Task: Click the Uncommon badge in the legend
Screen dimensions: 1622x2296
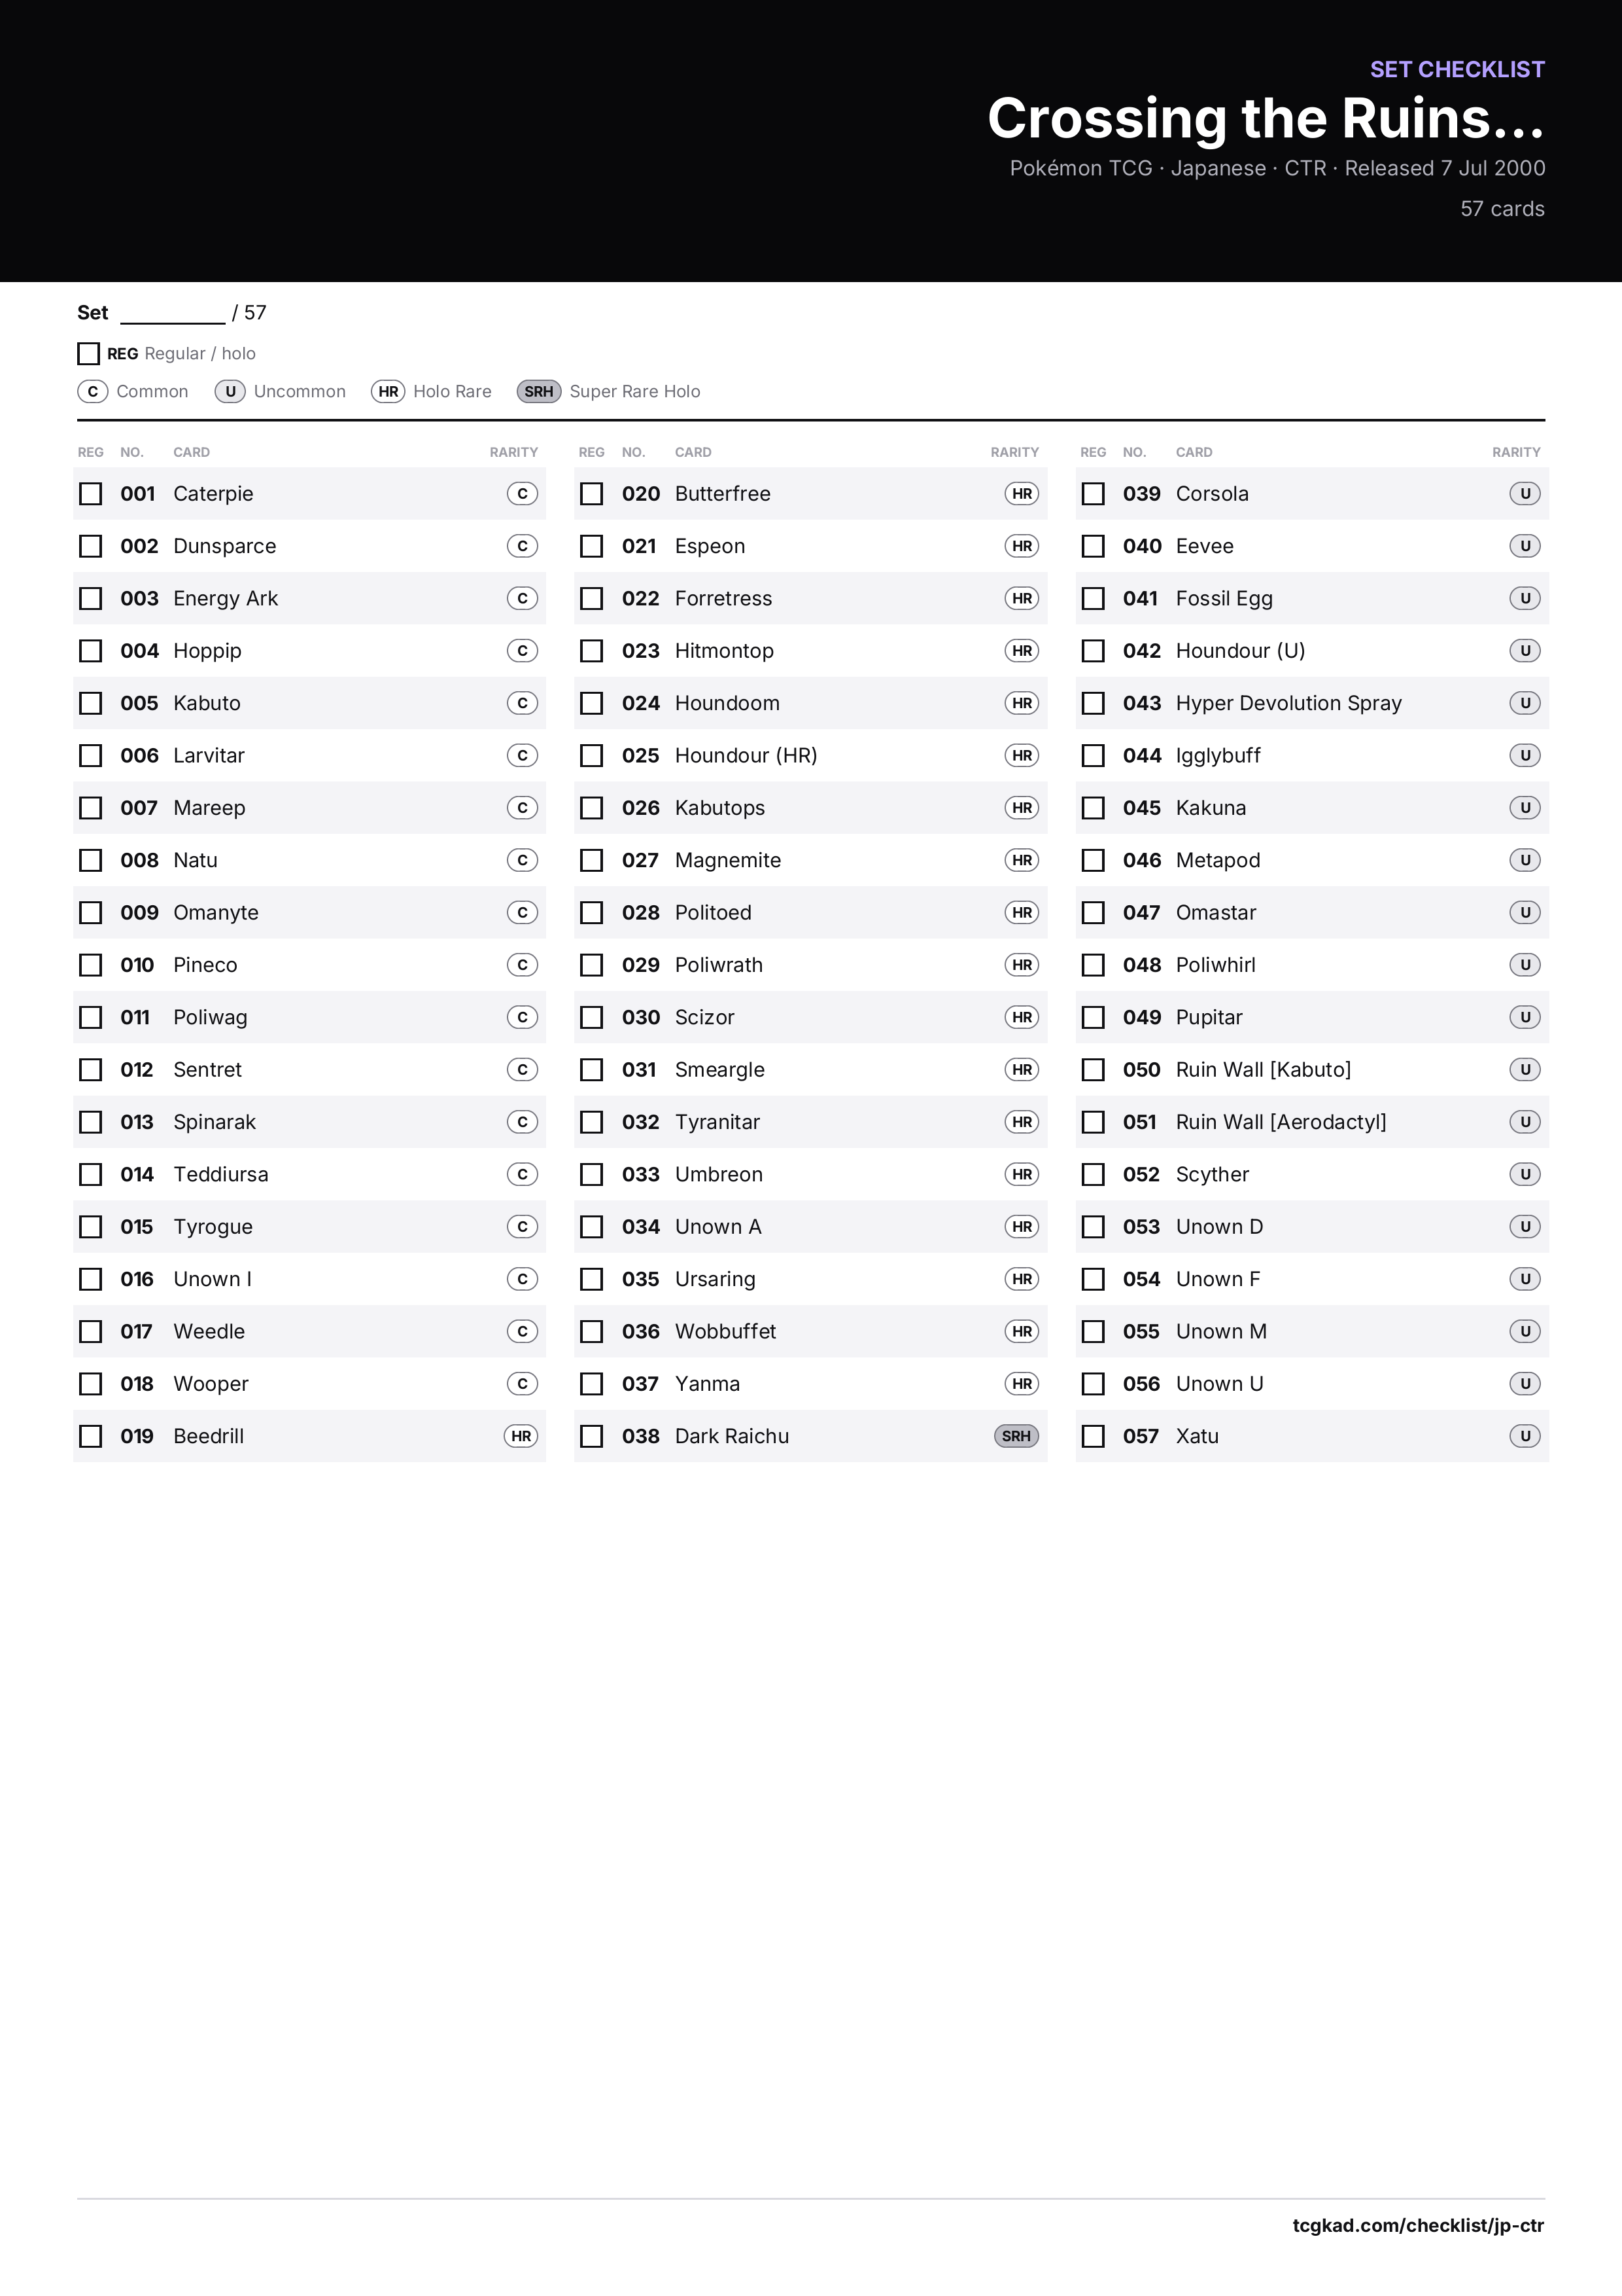Action: (x=230, y=391)
